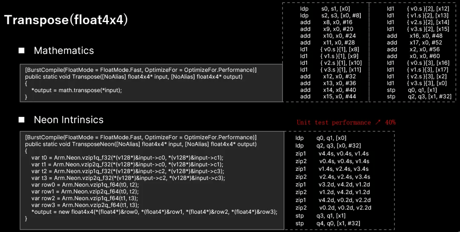Click the ldp q0, q1, [x0] Neon assembly line
Viewport: 460px width, 232px height.
(x=321, y=138)
